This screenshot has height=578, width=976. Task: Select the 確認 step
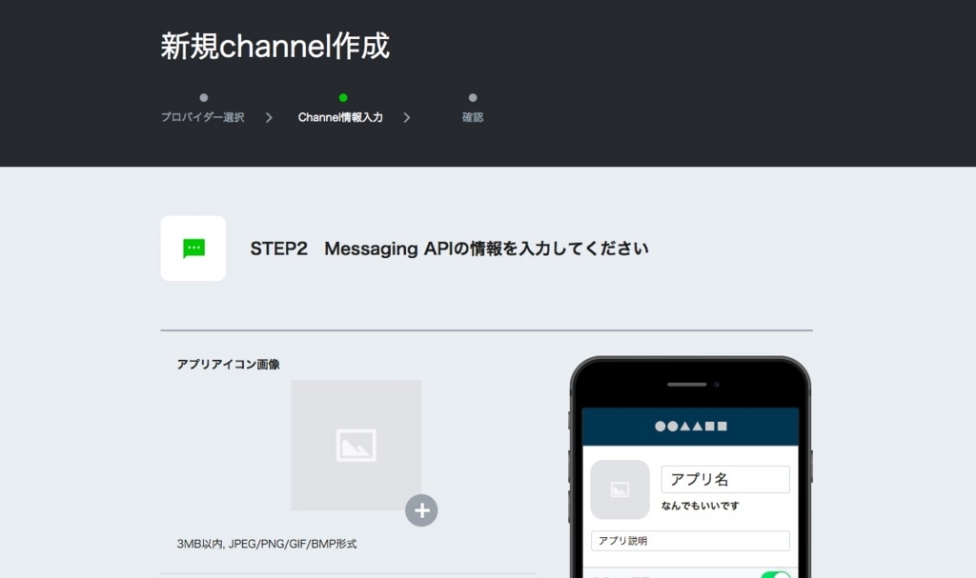[x=473, y=117]
